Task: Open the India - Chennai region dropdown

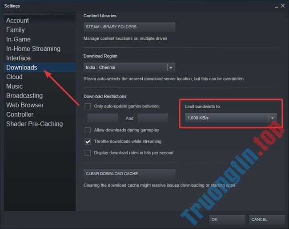Action: coord(129,67)
